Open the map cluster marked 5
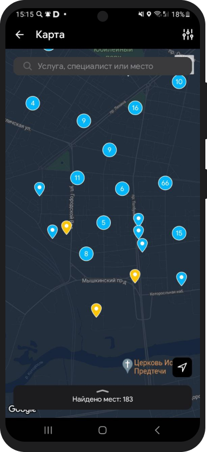This screenshot has height=452, width=207. tap(104, 223)
